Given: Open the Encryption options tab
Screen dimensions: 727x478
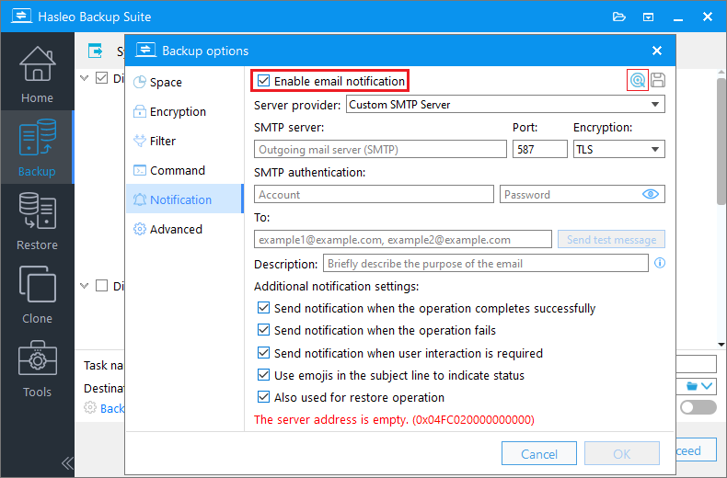Looking at the screenshot, I should pos(184,111).
